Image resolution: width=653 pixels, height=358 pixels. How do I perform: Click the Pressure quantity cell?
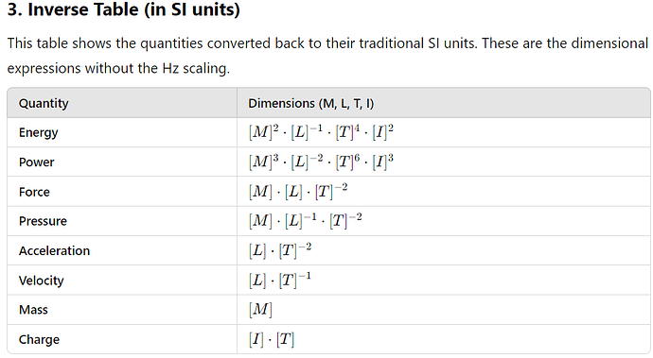pos(43,221)
